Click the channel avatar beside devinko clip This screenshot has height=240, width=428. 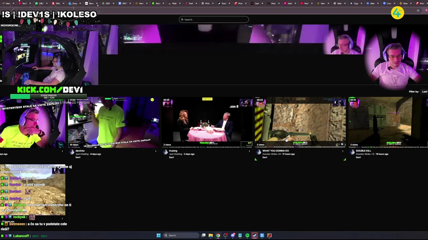[72, 152]
